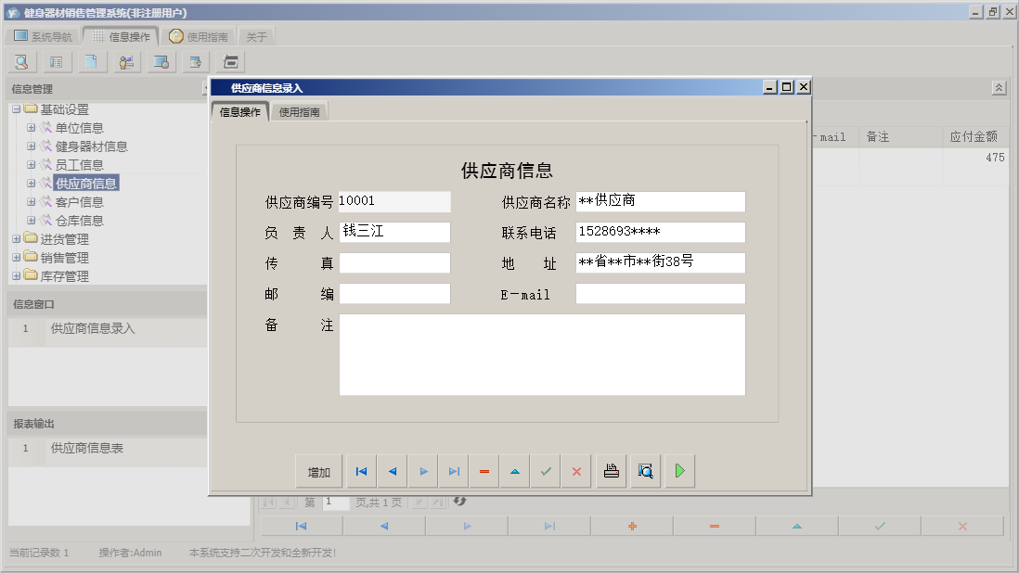Screen dimensions: 1019x573
Task: Click the blue triangle edit record icon
Action: [514, 471]
